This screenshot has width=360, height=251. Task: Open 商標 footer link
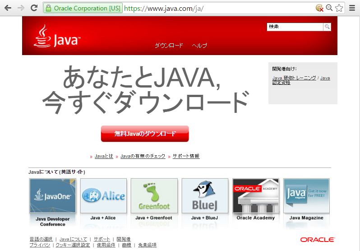[x=126, y=245]
